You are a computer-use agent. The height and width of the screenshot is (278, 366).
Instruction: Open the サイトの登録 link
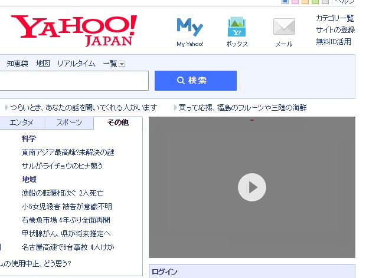click(335, 30)
